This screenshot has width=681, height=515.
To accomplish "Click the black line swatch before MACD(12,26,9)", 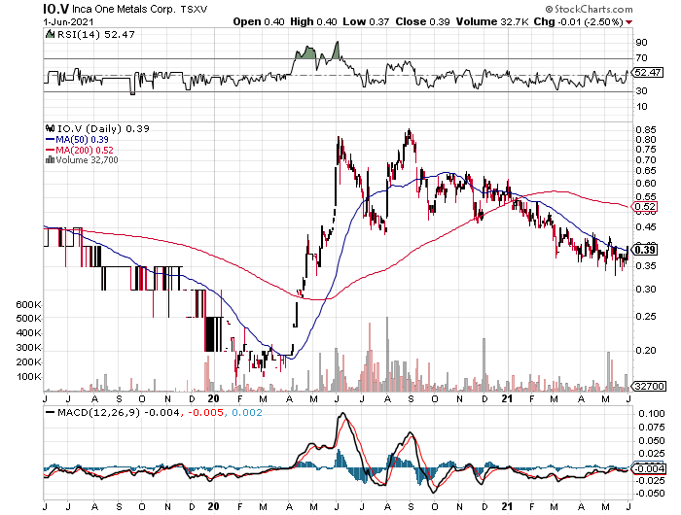I will tap(50, 412).
